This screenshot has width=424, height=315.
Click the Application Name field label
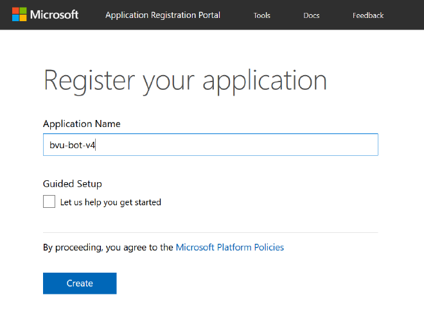tap(82, 124)
